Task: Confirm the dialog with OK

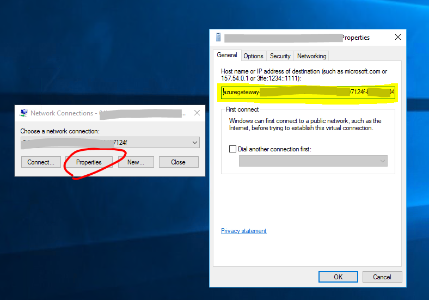Action: click(x=338, y=277)
